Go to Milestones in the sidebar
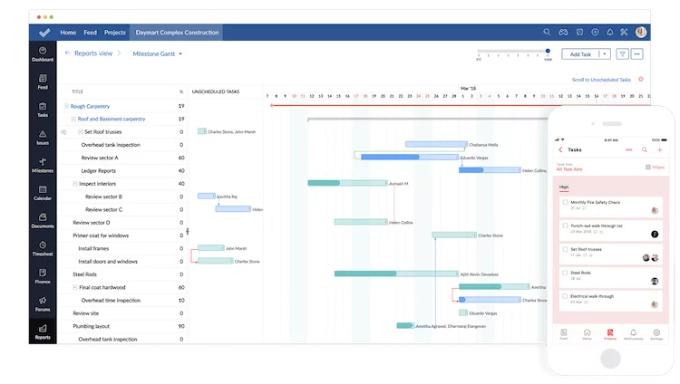 coord(43,165)
